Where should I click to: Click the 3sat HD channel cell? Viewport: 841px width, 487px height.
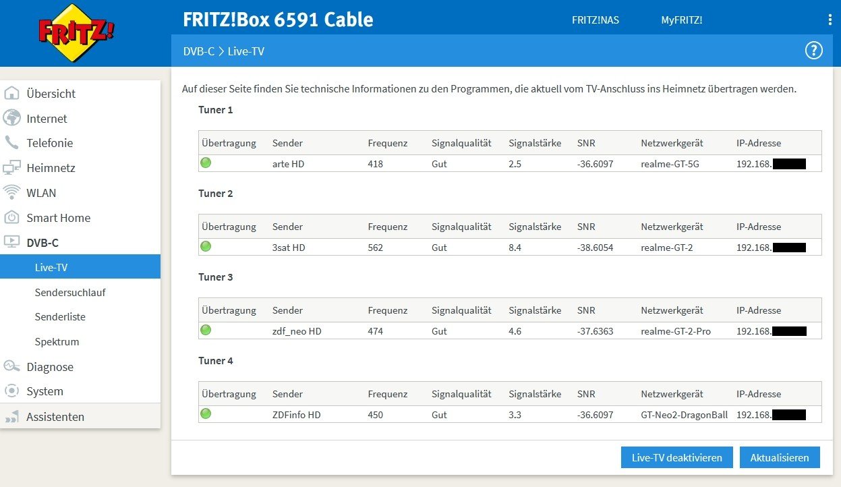[289, 248]
